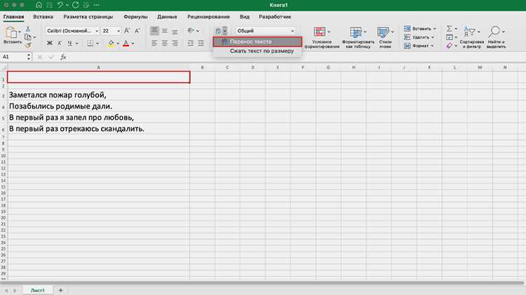
Task: Cut selection with the scissors icon
Action: coord(28,29)
